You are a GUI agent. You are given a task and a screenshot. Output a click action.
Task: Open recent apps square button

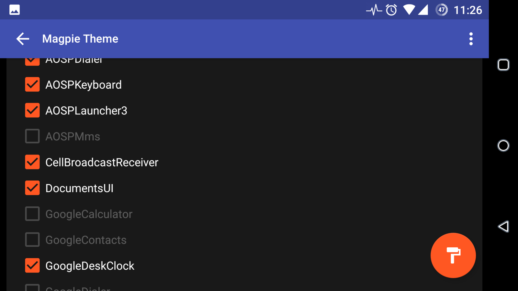(x=503, y=65)
